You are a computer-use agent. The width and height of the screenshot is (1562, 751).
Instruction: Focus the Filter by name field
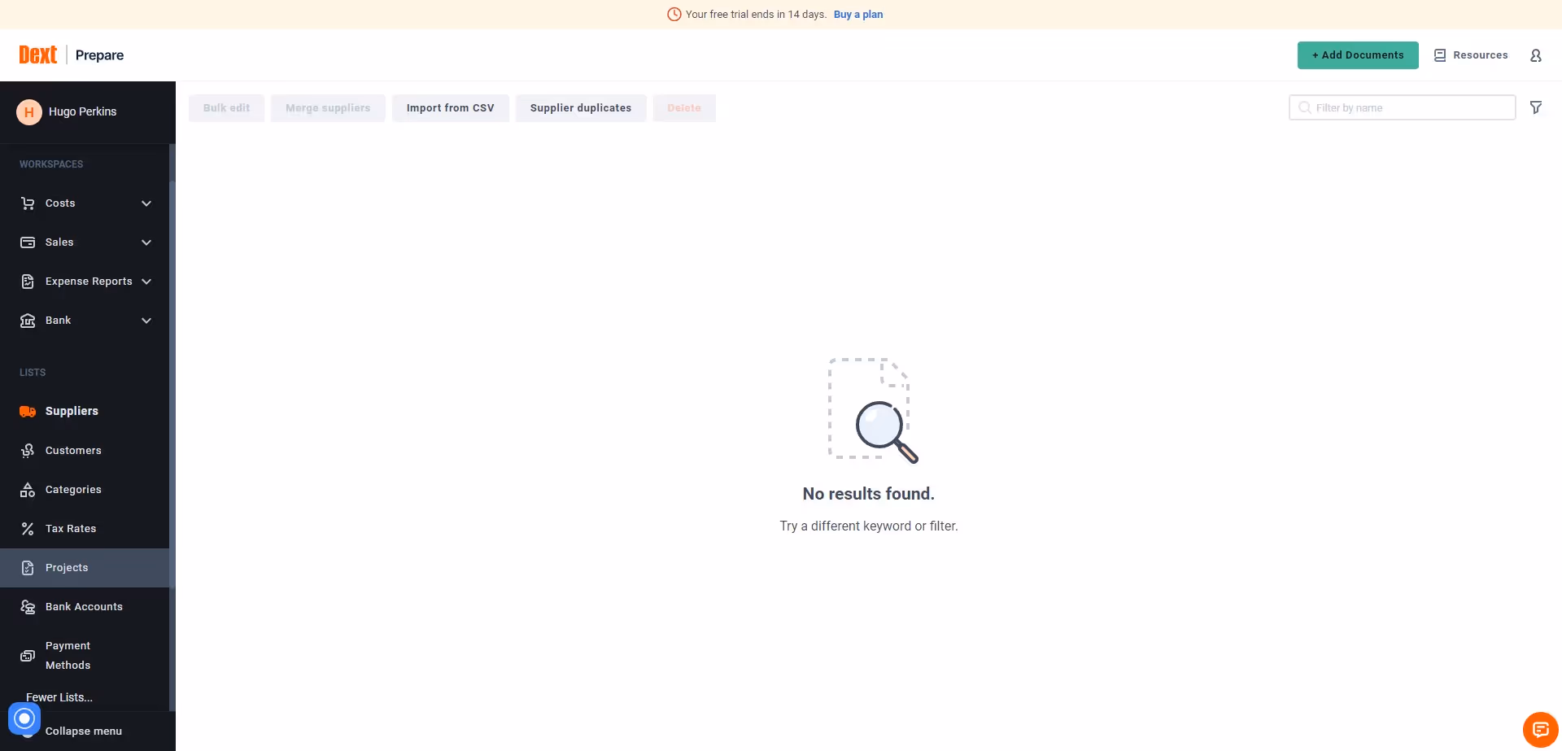tap(1403, 107)
